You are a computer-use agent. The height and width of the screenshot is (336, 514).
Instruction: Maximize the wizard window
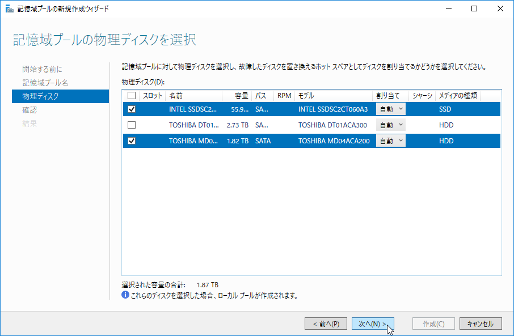474,8
